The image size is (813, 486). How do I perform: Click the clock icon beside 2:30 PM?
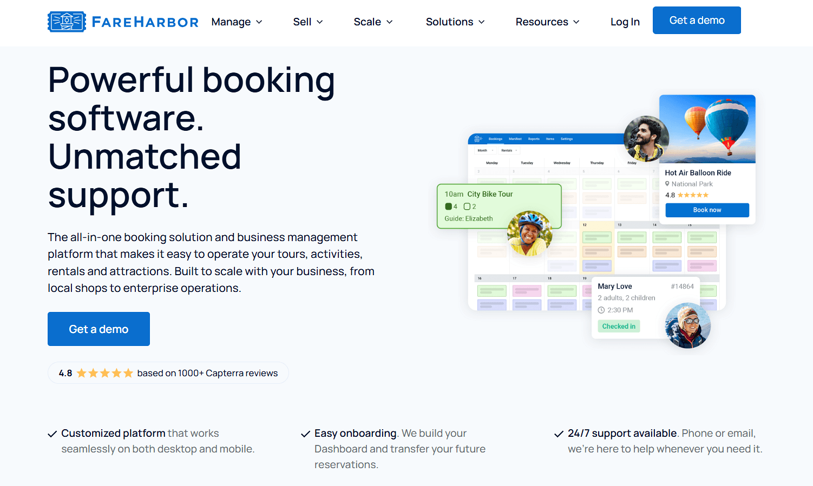click(601, 310)
